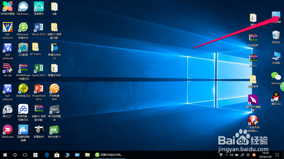
Task: Launch QQ影音 player icon
Action: (x=23, y=48)
